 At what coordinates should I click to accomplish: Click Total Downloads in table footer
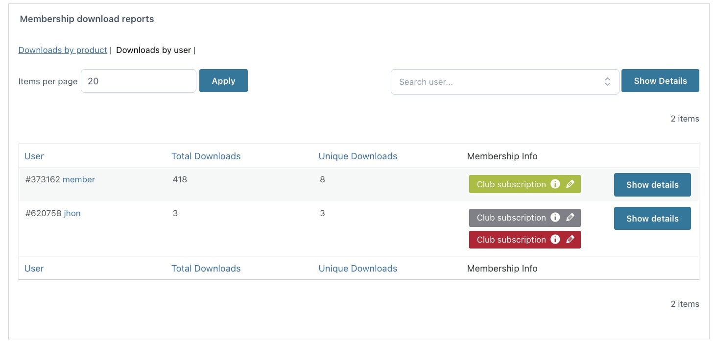(x=206, y=269)
